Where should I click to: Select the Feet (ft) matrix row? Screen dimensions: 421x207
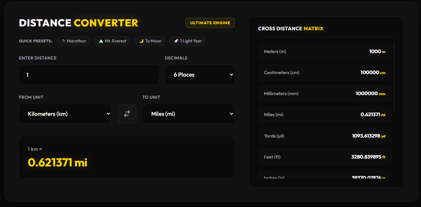(x=325, y=157)
